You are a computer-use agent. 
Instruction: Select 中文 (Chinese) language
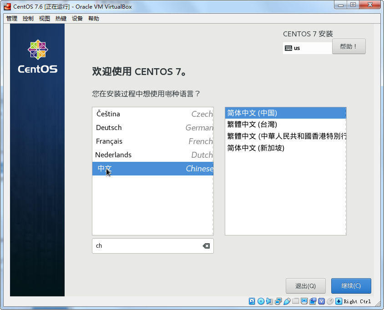(x=153, y=169)
